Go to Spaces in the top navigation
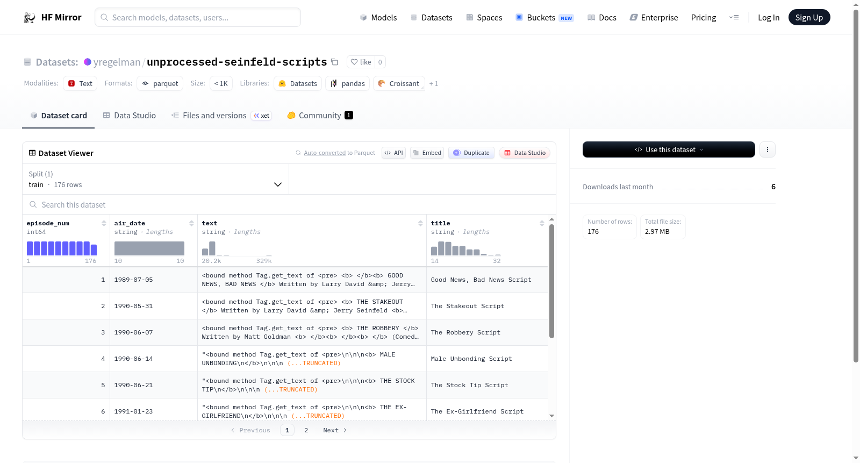Image resolution: width=860 pixels, height=463 pixels. tap(484, 18)
